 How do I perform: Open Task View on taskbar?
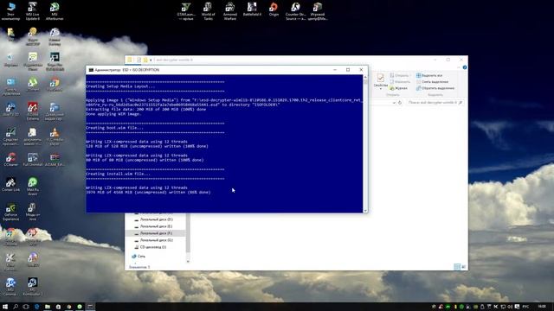[26, 307]
